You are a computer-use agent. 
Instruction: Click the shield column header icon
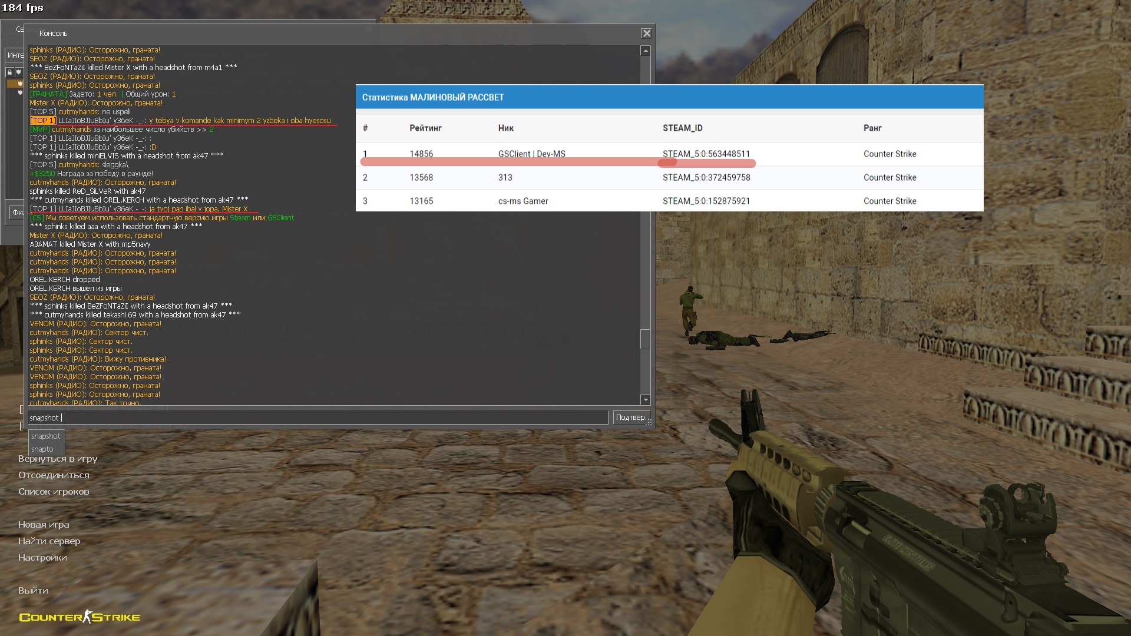point(18,72)
